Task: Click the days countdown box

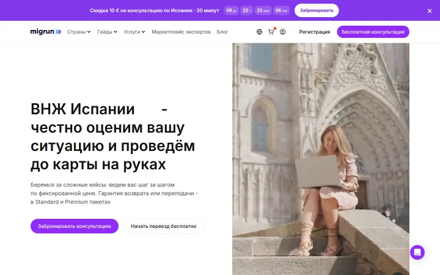Action: (231, 10)
